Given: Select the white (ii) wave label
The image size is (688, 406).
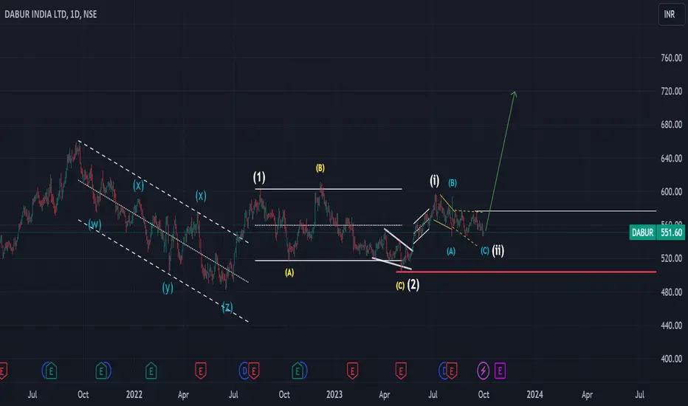Looking at the screenshot, I should 498,251.
